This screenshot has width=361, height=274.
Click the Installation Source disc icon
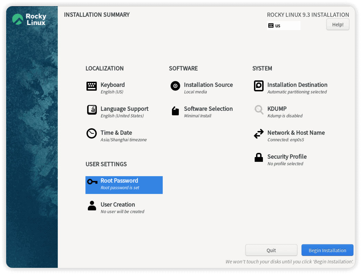click(x=175, y=86)
